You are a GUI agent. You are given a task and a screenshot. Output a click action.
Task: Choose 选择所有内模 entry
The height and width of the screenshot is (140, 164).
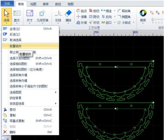(30, 81)
